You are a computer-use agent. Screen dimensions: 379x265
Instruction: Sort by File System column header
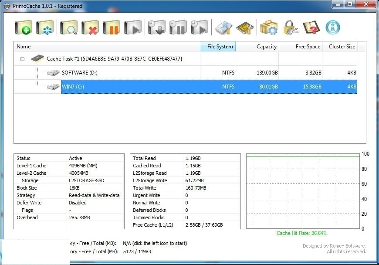click(218, 47)
